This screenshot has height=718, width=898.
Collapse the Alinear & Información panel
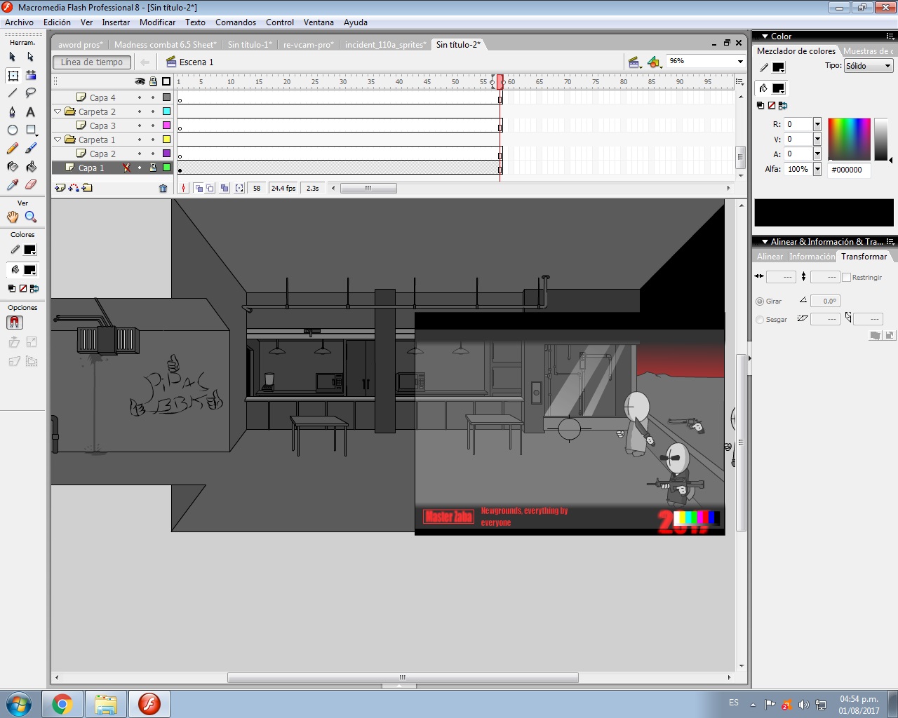[765, 242]
